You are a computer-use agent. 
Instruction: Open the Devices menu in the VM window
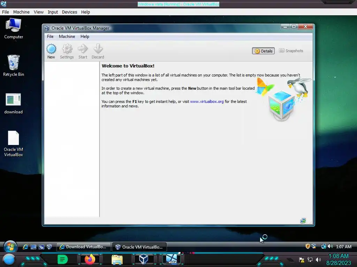[x=70, y=12]
